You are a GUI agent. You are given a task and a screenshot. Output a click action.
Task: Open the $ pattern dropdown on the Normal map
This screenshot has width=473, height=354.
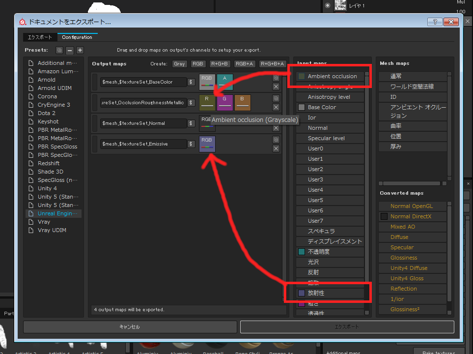tap(191, 123)
